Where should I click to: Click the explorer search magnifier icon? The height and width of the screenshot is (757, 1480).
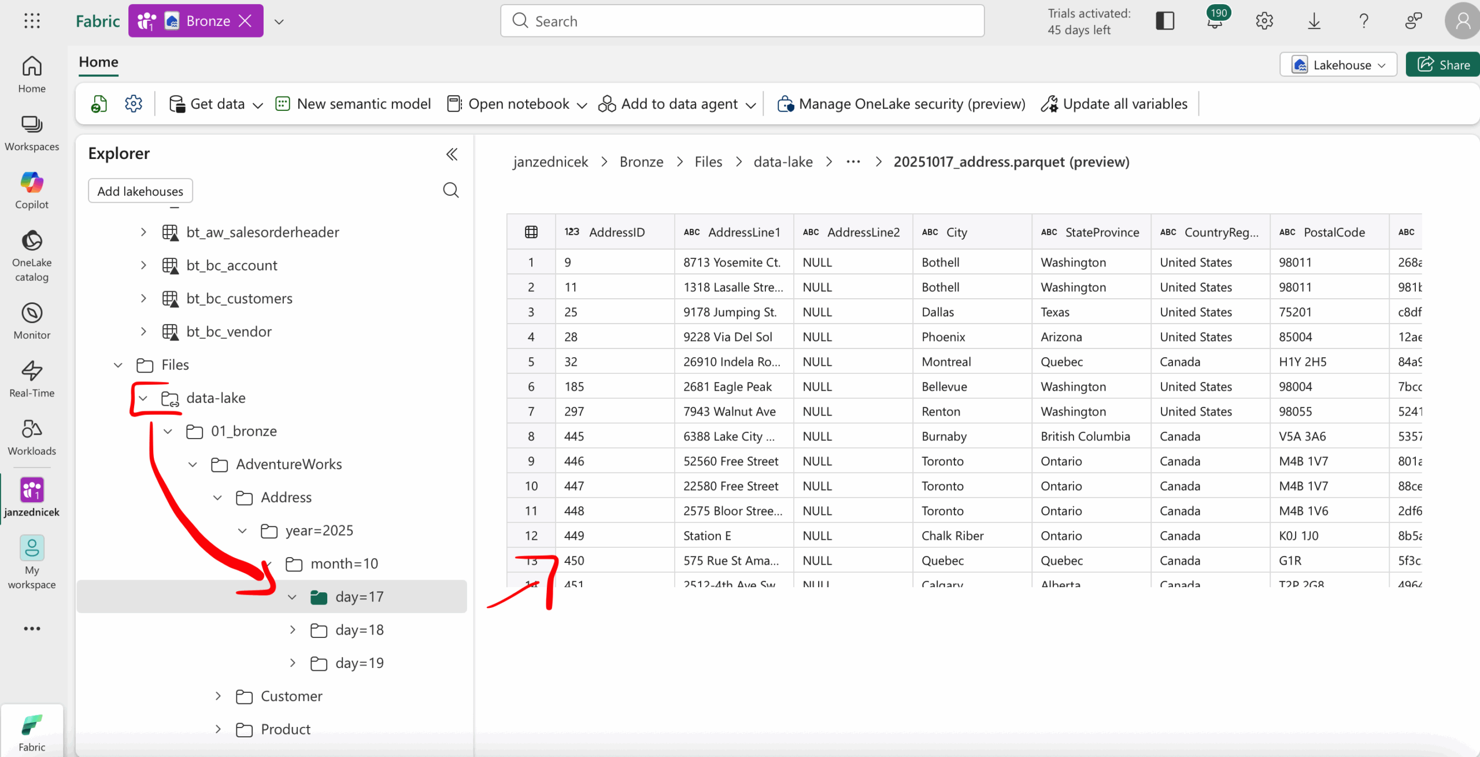tap(451, 190)
